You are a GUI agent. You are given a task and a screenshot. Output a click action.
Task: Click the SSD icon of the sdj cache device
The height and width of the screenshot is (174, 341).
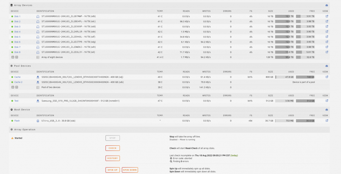(38, 77)
